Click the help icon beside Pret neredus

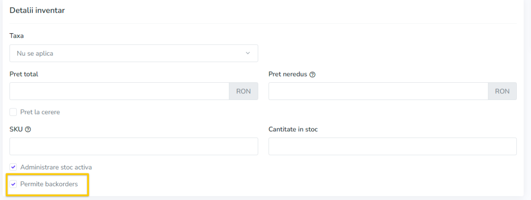(x=312, y=74)
